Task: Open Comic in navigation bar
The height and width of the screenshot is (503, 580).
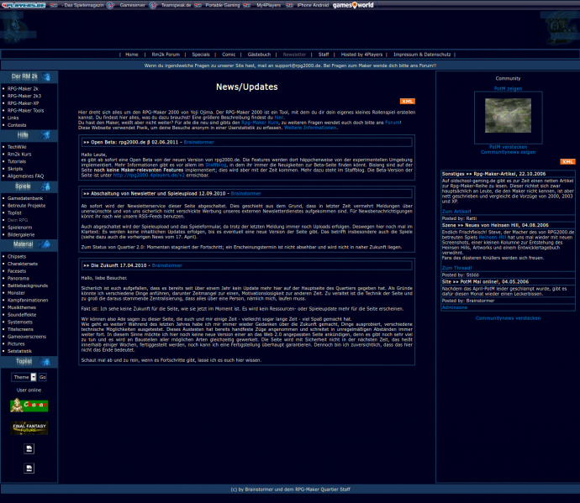Action: coord(229,55)
